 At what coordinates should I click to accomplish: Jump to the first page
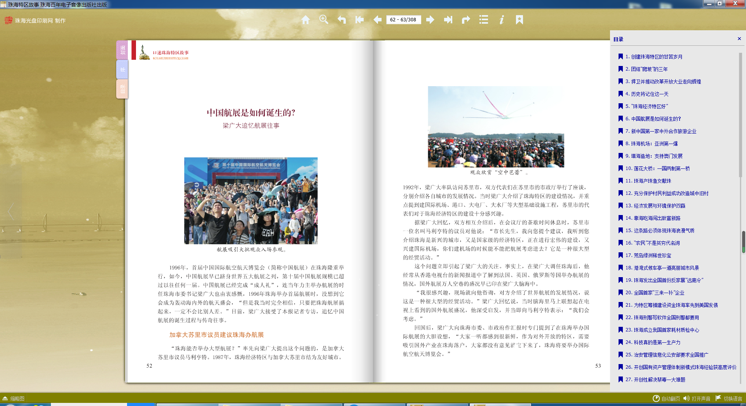tap(359, 20)
